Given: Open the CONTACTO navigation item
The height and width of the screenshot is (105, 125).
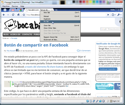Looking at the screenshot, I should pyautogui.click(x=27, y=34).
